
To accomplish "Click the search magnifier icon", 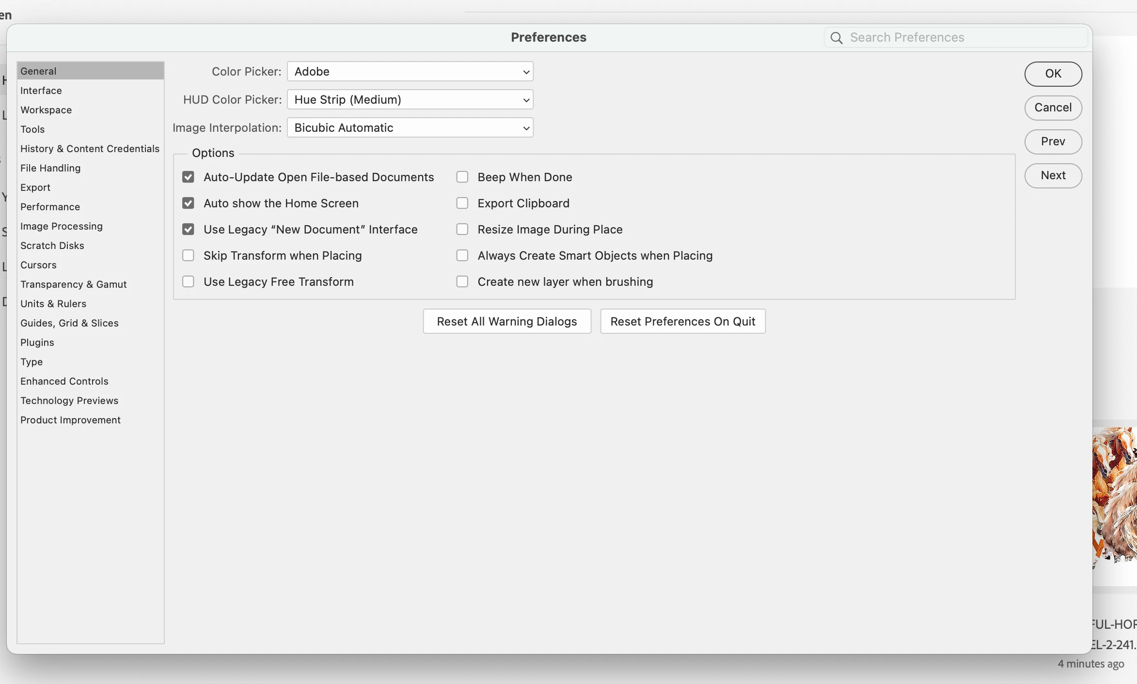I will 837,38.
